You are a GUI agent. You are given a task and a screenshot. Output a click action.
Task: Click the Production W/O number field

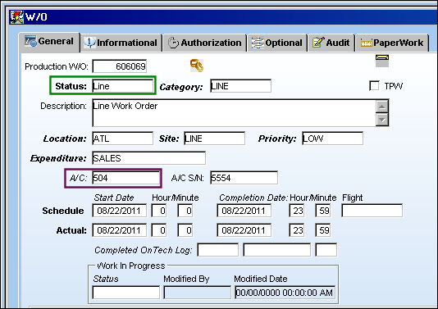click(120, 66)
